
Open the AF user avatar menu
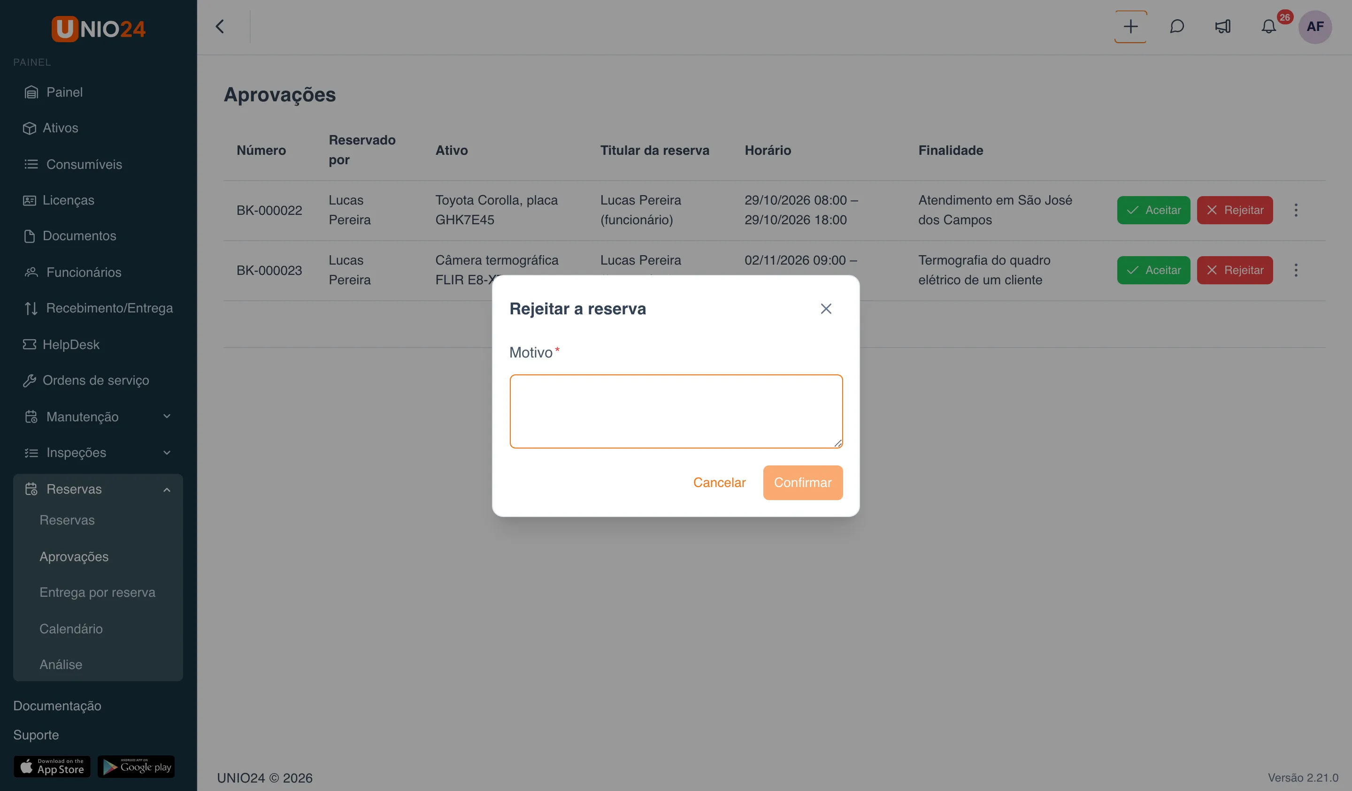coord(1314,27)
